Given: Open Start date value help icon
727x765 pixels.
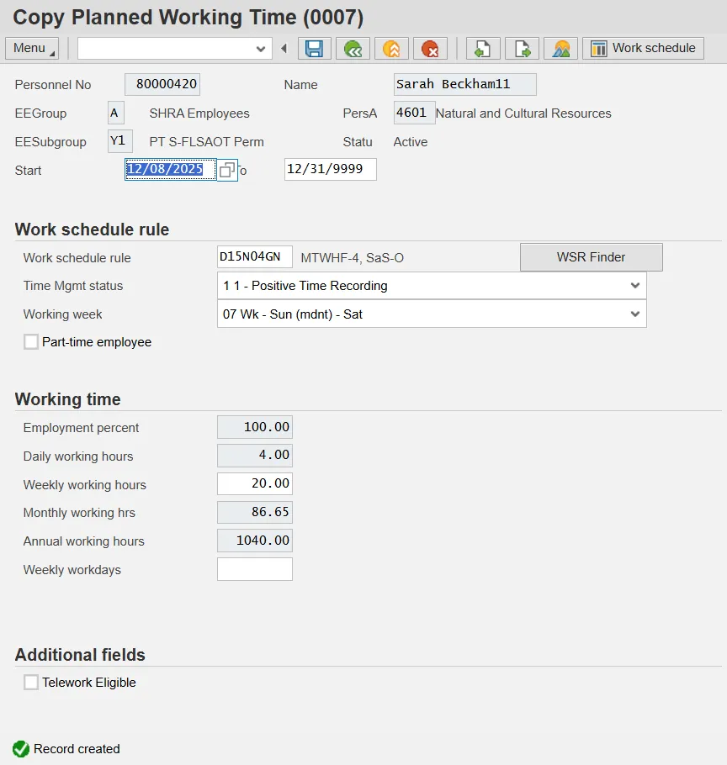Looking at the screenshot, I should (x=227, y=170).
